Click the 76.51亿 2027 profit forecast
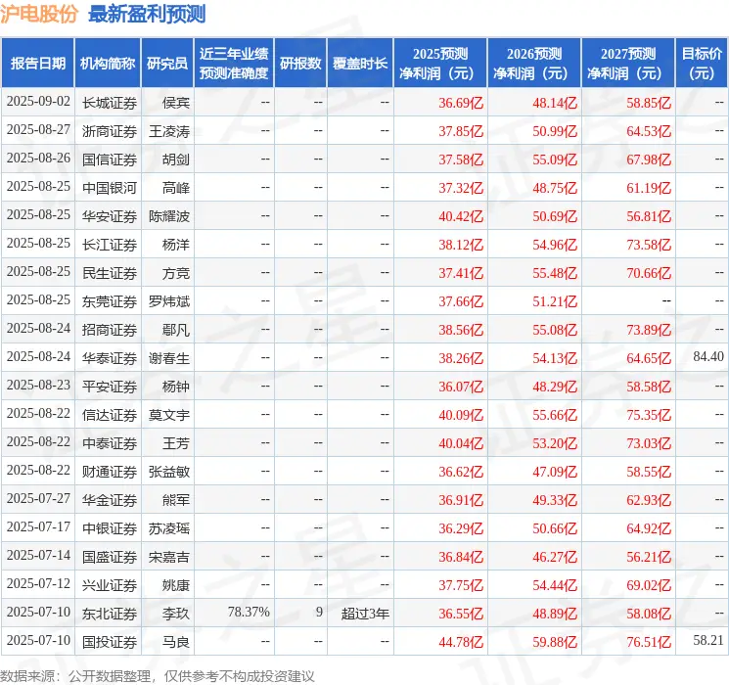The image size is (729, 685). point(649,642)
